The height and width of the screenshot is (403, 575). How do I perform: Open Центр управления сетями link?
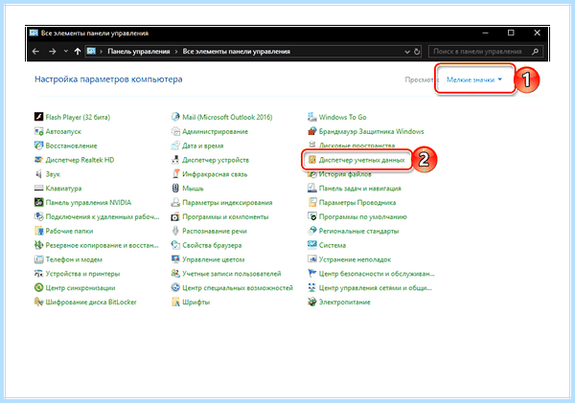pyautogui.click(x=375, y=287)
